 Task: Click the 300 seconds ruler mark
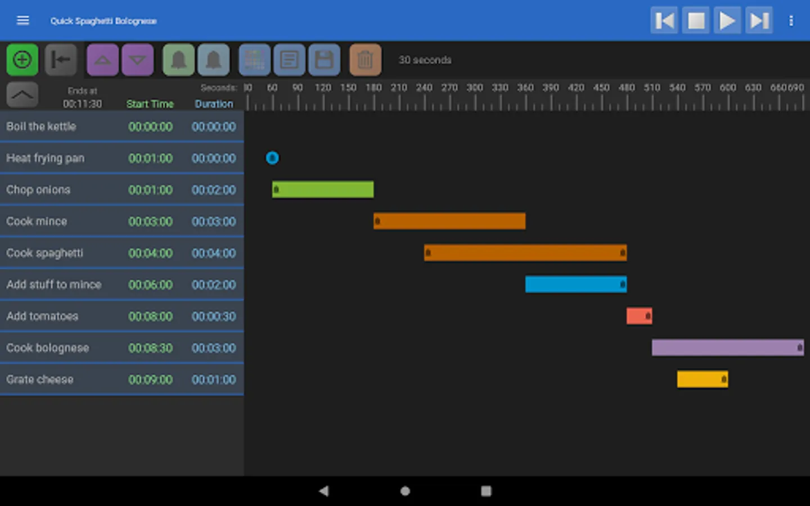[475, 88]
